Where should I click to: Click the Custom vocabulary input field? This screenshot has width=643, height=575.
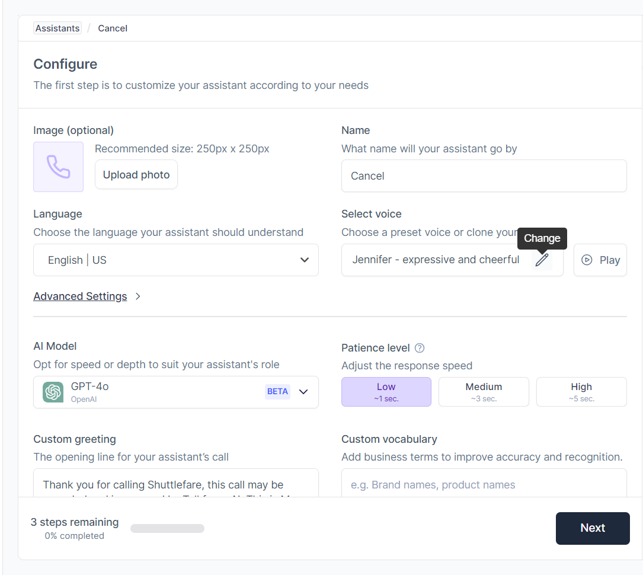(x=484, y=484)
